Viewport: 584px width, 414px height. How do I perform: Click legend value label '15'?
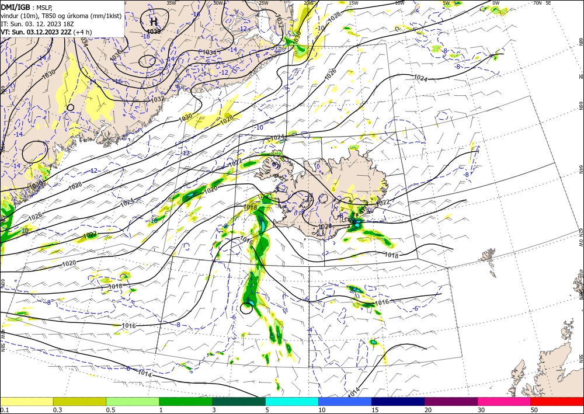[375, 410]
